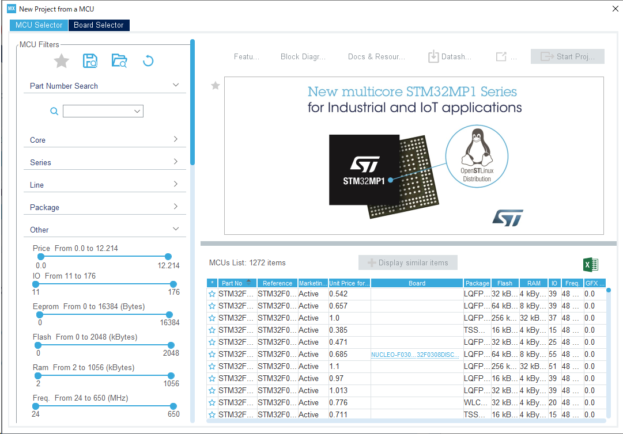Sort by the Package column header

[477, 283]
